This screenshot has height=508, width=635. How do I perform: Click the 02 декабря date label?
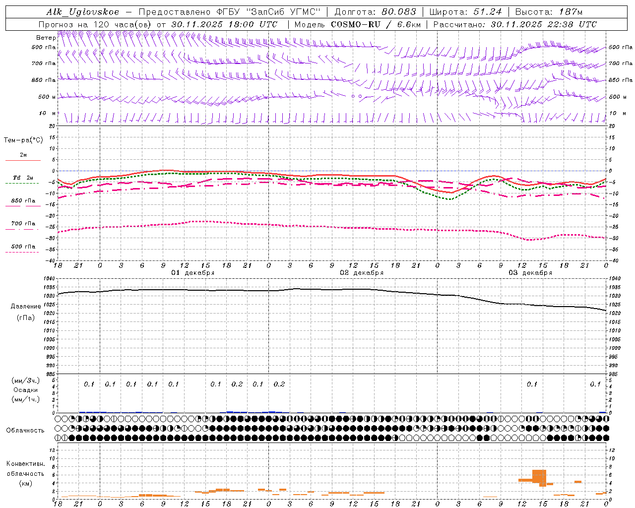(x=362, y=273)
